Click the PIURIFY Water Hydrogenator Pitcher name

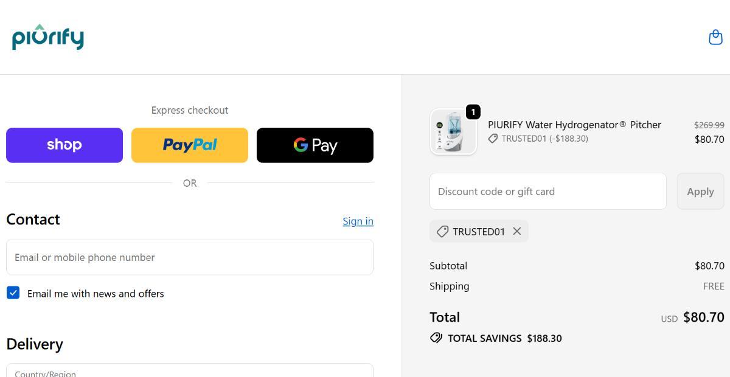(x=574, y=125)
